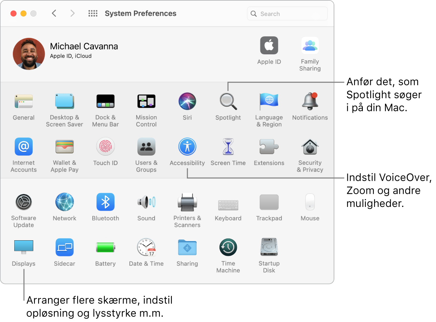This screenshot has height=322, width=436.
Task: Close the System Preferences window
Action: [14, 13]
